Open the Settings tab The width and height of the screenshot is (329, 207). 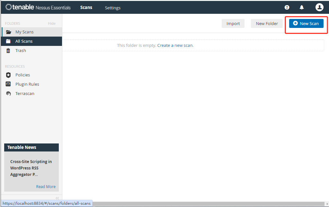tap(112, 8)
